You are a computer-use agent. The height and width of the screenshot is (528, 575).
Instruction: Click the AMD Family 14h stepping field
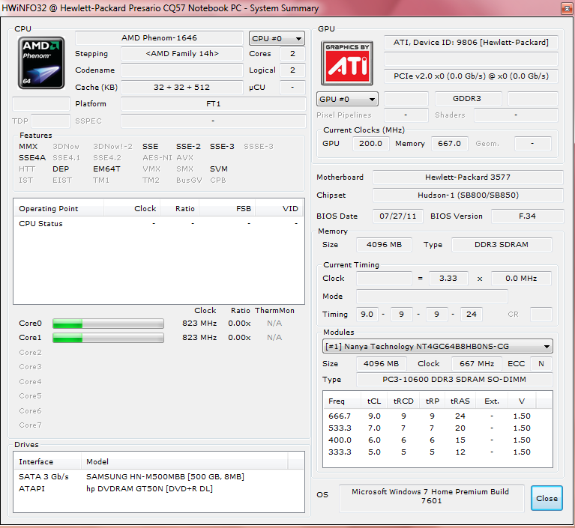coord(182,53)
